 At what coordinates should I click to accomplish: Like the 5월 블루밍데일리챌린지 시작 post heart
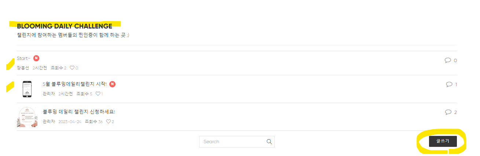tap(98, 94)
